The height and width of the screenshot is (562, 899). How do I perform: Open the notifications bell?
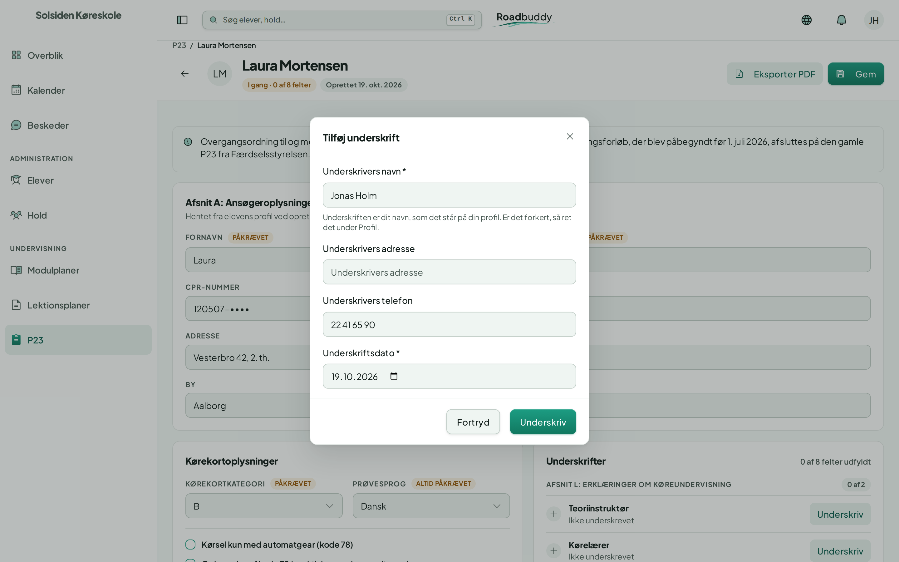tap(842, 20)
